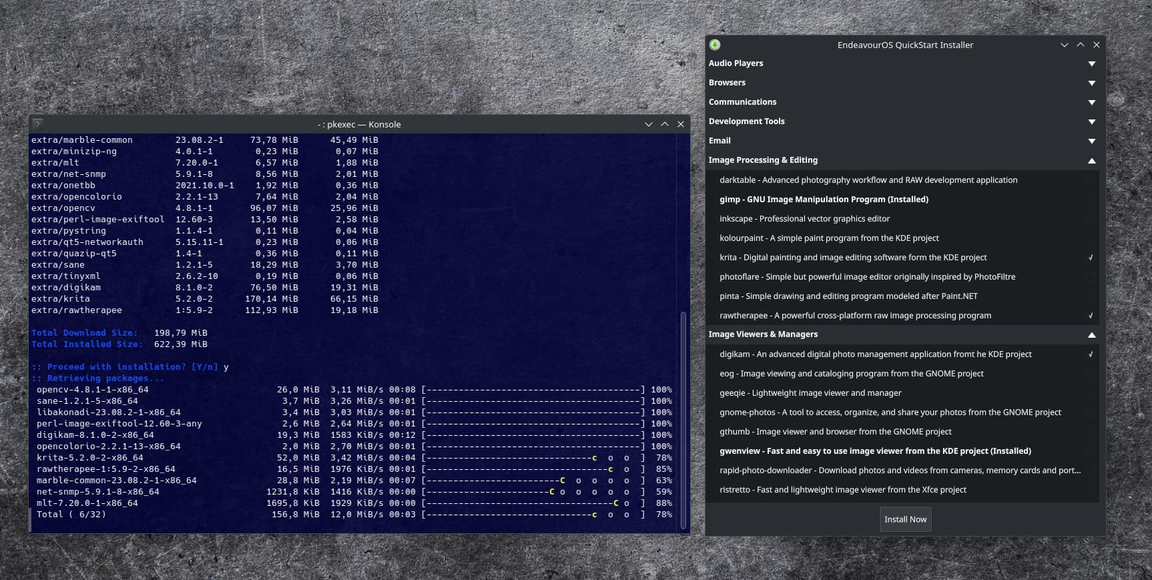The width and height of the screenshot is (1152, 580).
Task: Select eog GNOME image viewer entry
Action: [902, 374]
